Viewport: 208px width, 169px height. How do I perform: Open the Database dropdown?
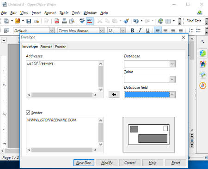[172, 64]
